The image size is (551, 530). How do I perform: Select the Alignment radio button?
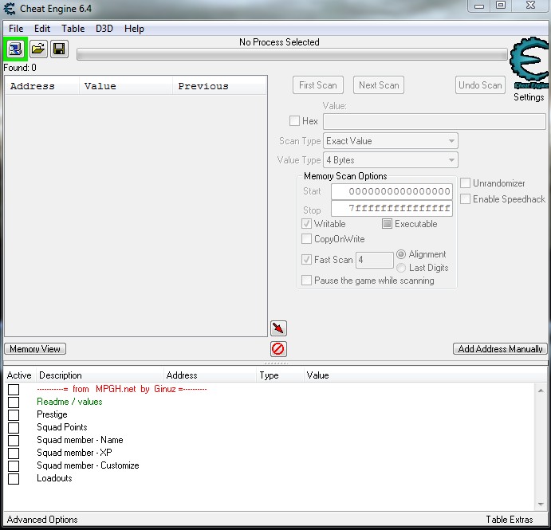pyautogui.click(x=401, y=254)
